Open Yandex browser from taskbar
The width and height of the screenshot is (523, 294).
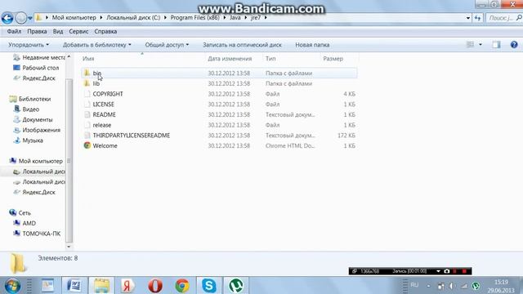click(127, 286)
